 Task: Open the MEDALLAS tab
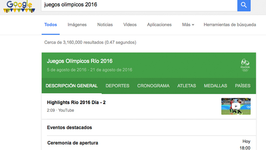pos(215,86)
